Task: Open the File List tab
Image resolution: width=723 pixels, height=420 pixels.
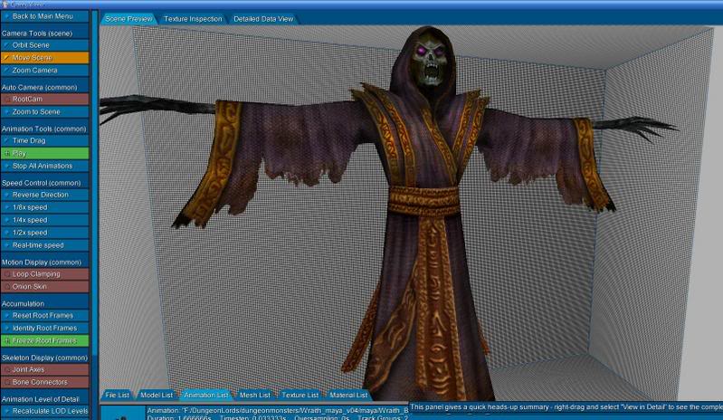Action: pyautogui.click(x=117, y=395)
